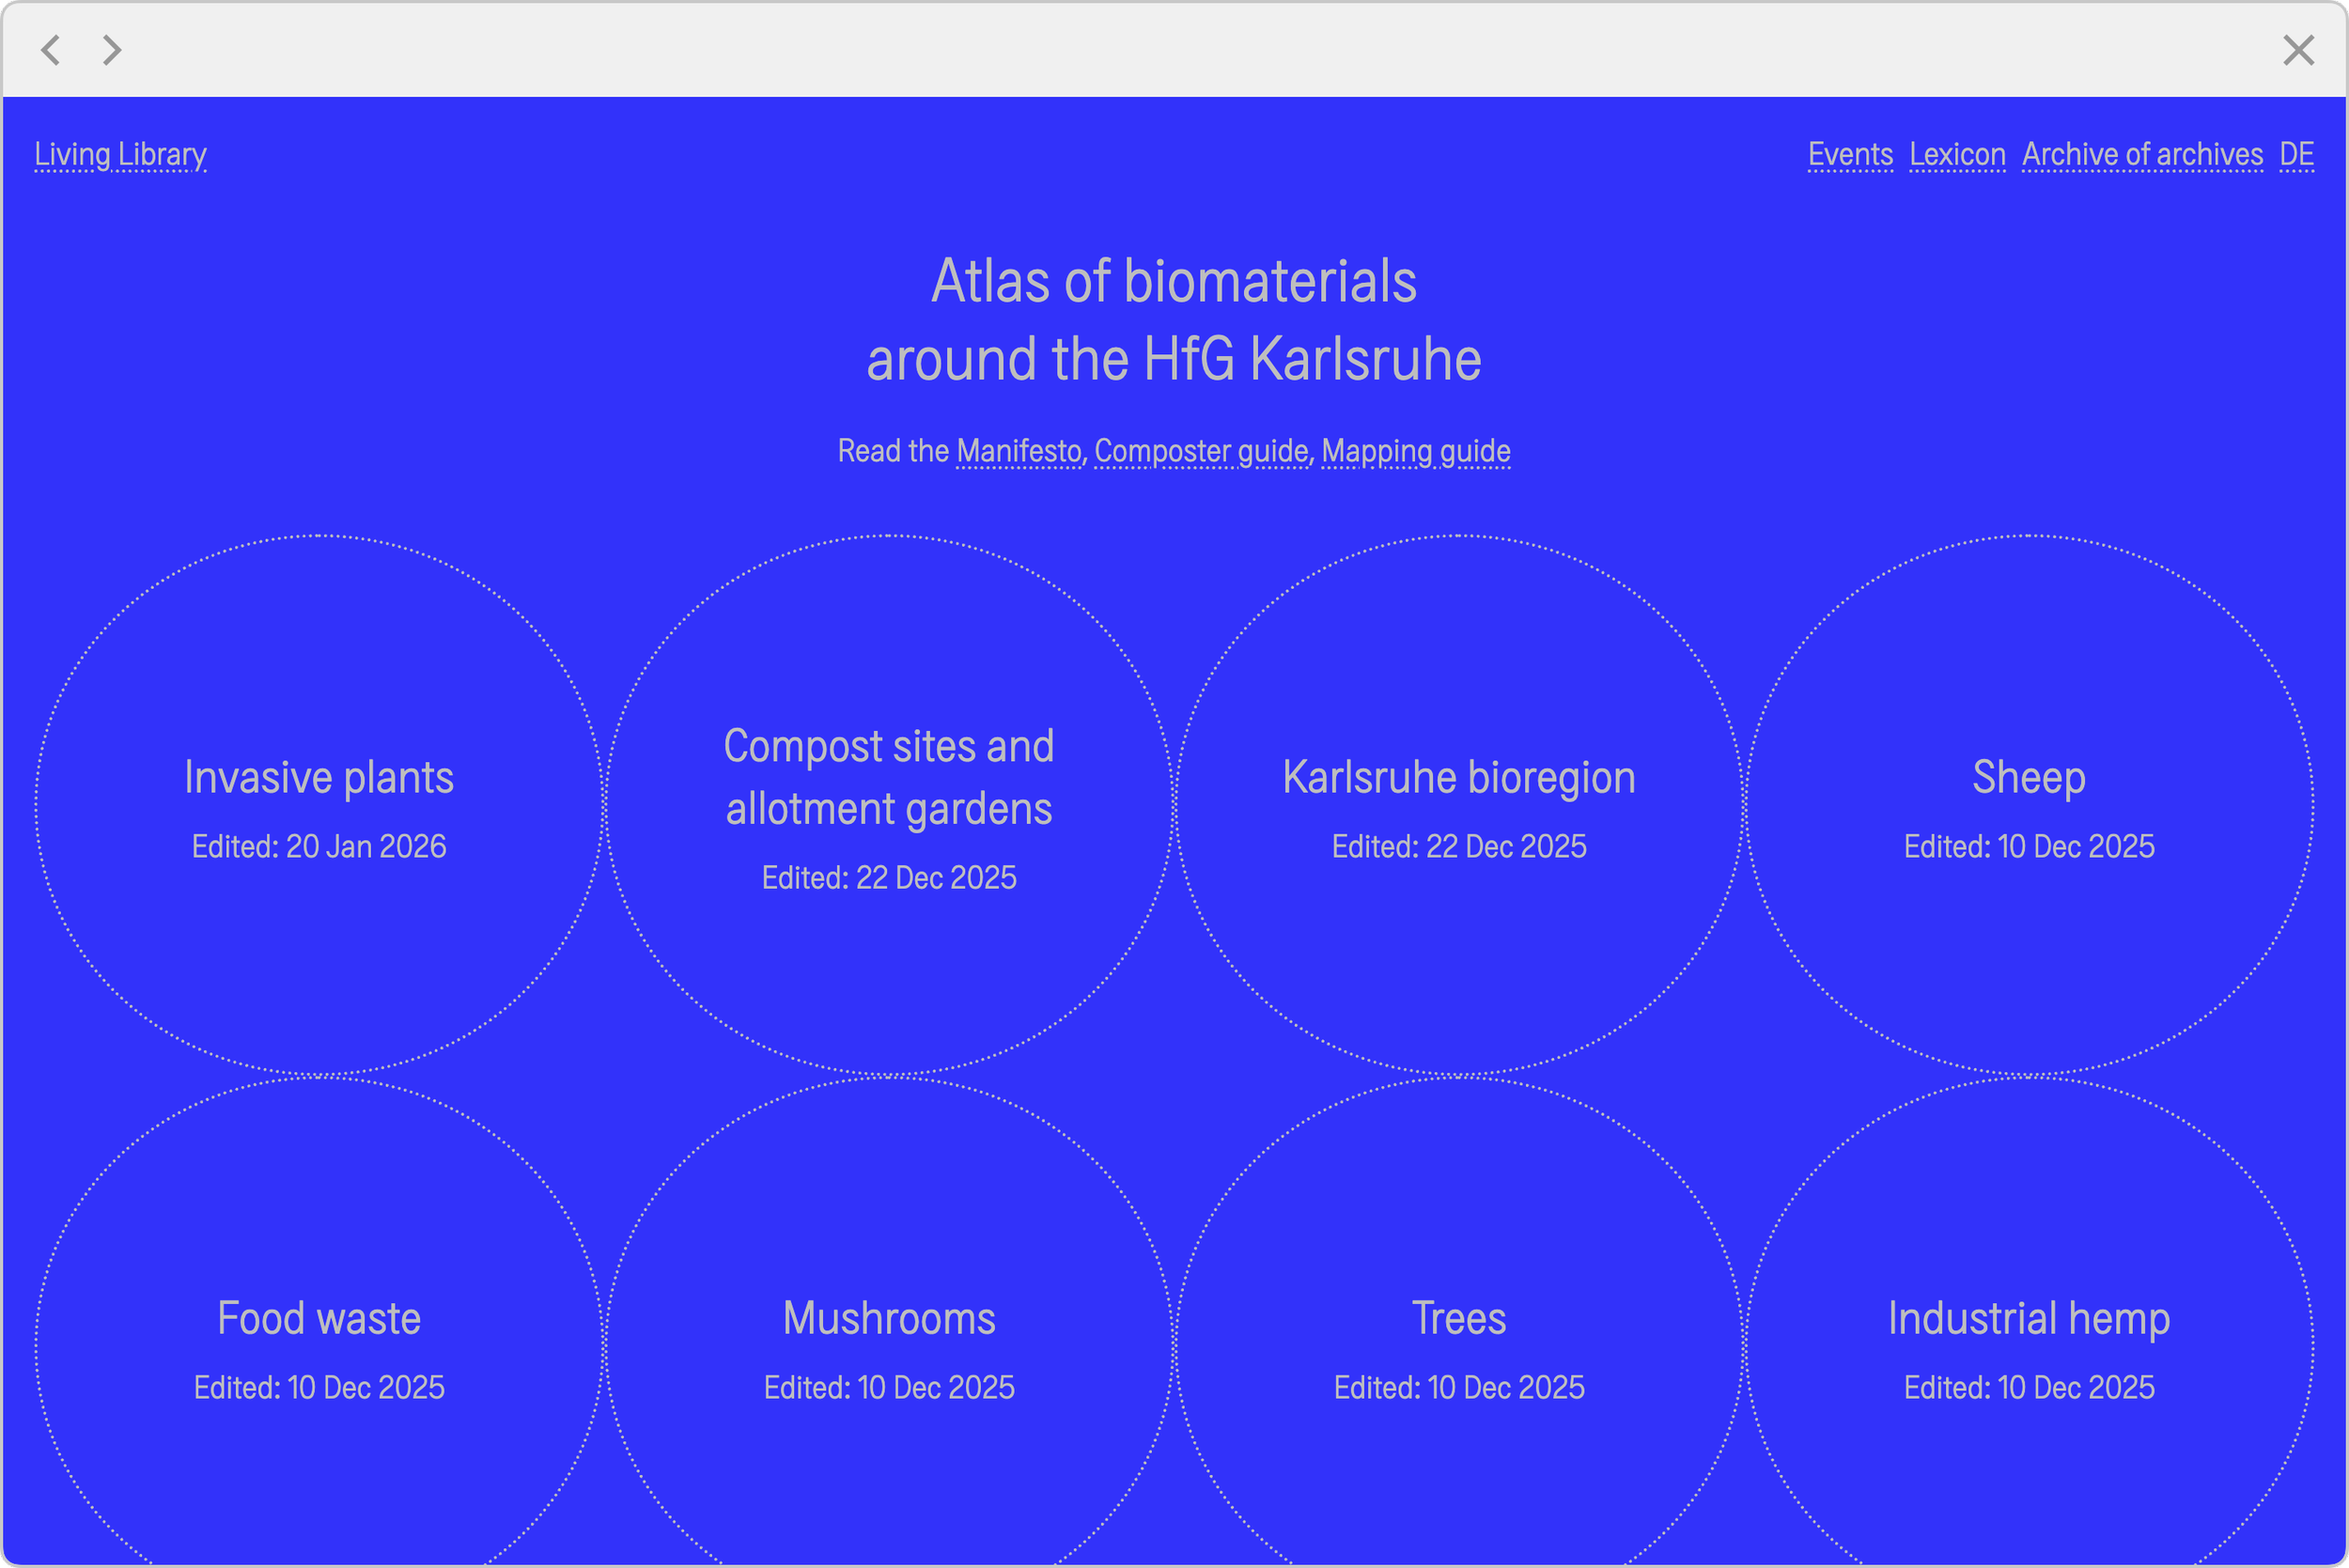
Task: Open the Trees entry
Action: point(1458,1318)
